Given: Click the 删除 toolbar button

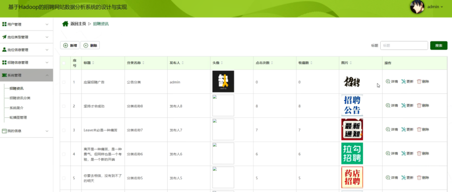Looking at the screenshot, I should point(90,45).
